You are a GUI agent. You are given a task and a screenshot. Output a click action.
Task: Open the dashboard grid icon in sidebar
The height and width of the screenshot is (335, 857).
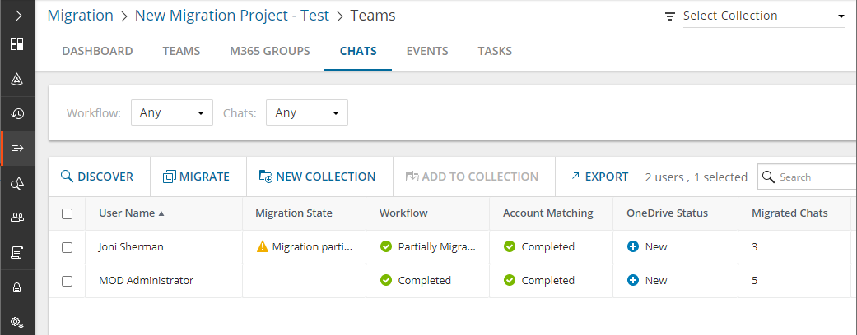(17, 44)
